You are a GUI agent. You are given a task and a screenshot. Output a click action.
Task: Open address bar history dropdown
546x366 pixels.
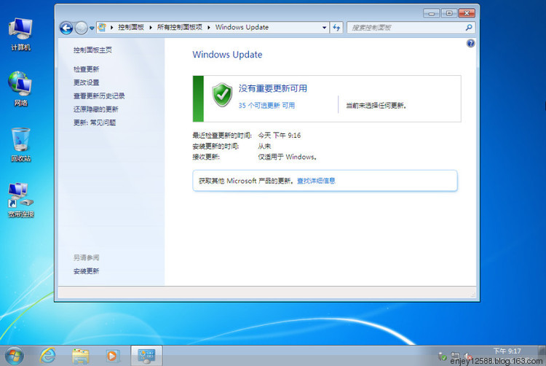pos(324,28)
